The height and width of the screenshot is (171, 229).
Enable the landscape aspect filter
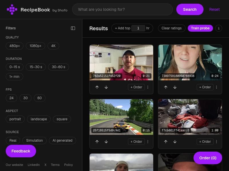(x=39, y=119)
